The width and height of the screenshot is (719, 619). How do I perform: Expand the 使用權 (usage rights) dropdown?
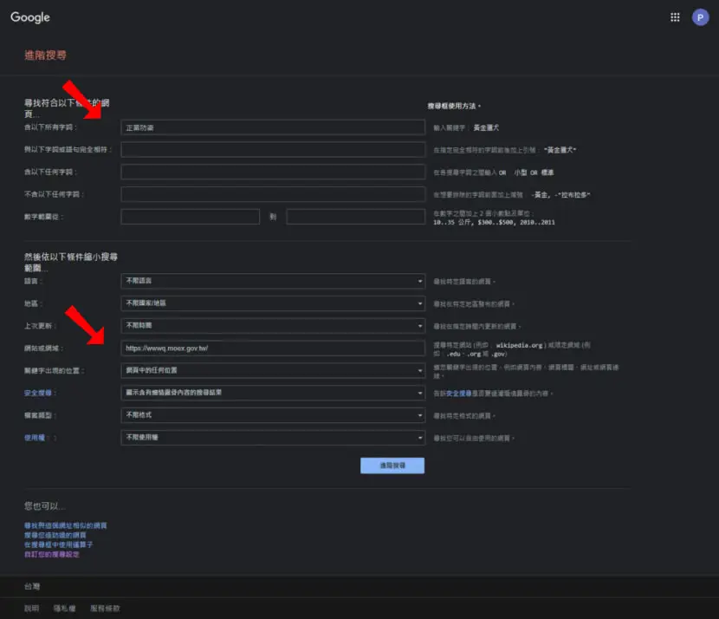click(x=273, y=438)
